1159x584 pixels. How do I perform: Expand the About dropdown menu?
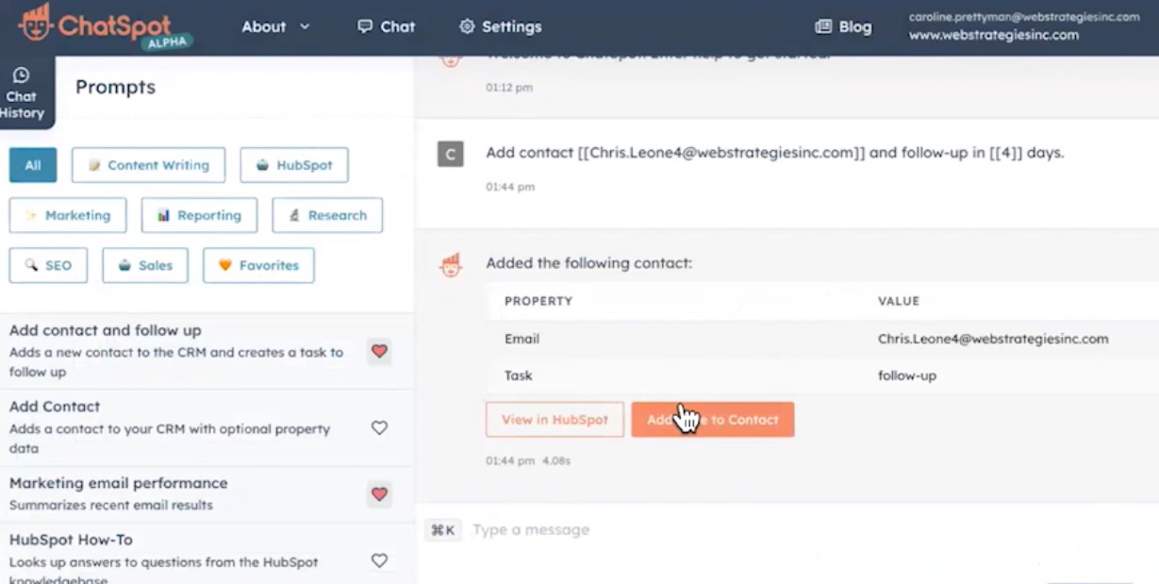coord(275,26)
